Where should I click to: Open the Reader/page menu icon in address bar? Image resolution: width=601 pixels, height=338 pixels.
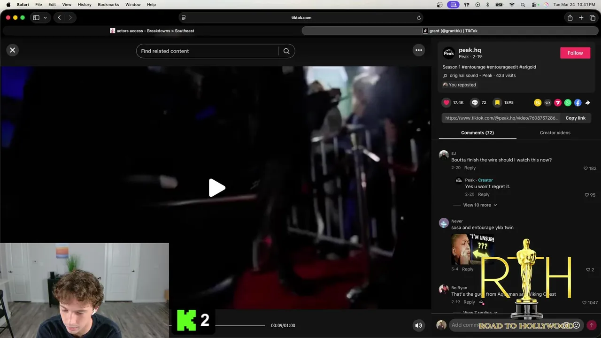click(x=184, y=18)
